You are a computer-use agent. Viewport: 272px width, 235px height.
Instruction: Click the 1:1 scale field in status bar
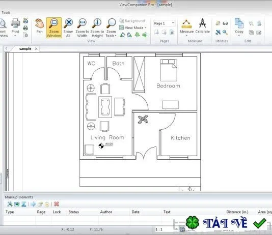click(164, 229)
